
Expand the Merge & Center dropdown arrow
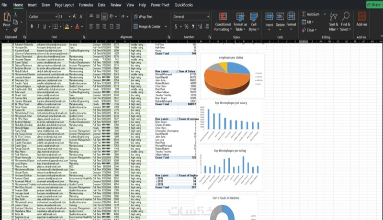166,27
